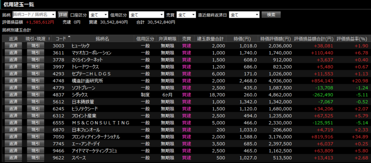Click 現引 for 日本フェンオール
371x163 pixels.
tap(36, 130)
